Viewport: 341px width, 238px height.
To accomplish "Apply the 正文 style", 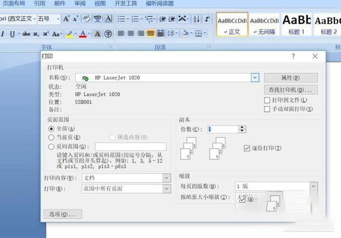I will coord(232,24).
